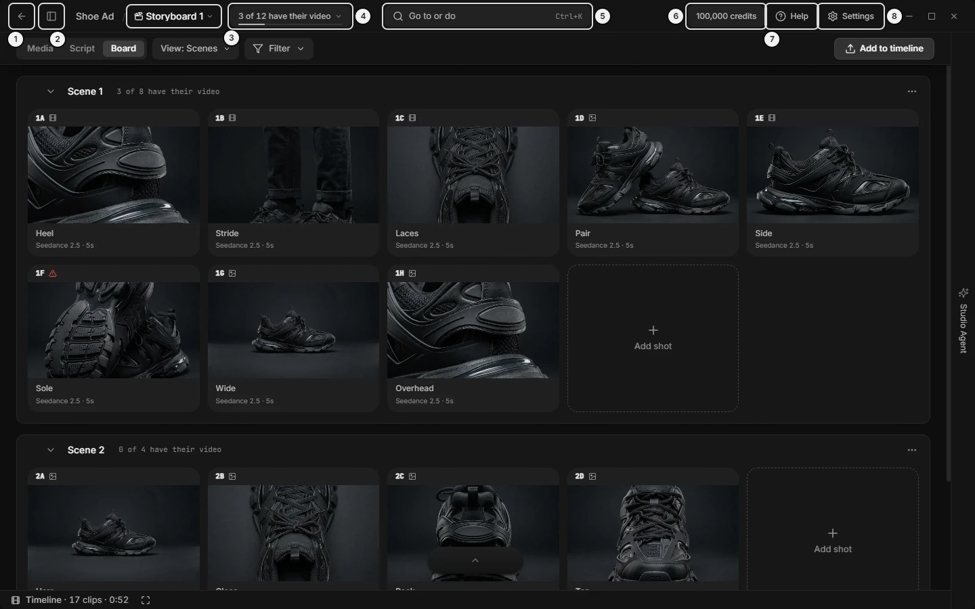975x609 pixels.
Task: Expand the '3 of 12 have their video' dropdown
Action: pyautogui.click(x=290, y=16)
